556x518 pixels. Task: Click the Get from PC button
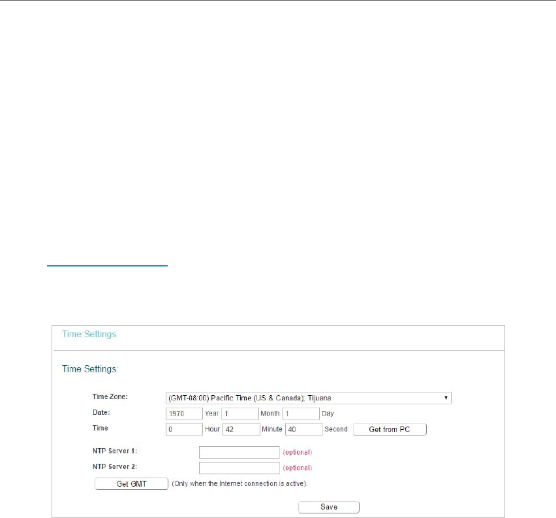390,429
